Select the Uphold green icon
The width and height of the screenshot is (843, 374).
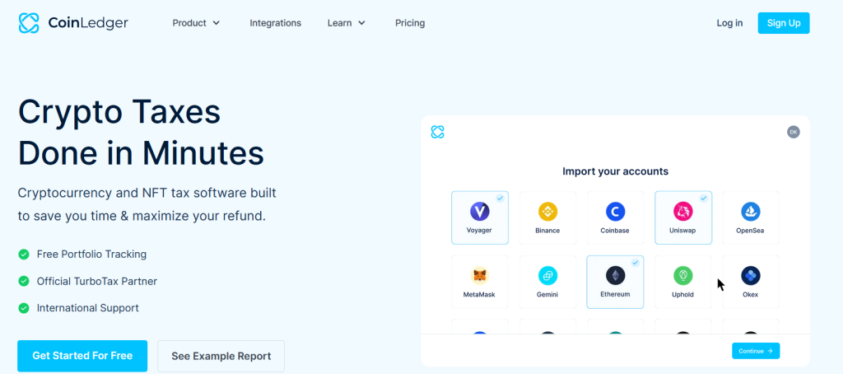[682, 276]
